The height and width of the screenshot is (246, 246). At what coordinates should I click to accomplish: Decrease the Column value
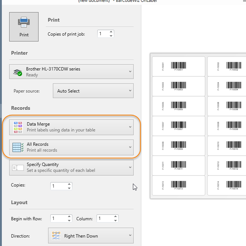tap(115, 220)
